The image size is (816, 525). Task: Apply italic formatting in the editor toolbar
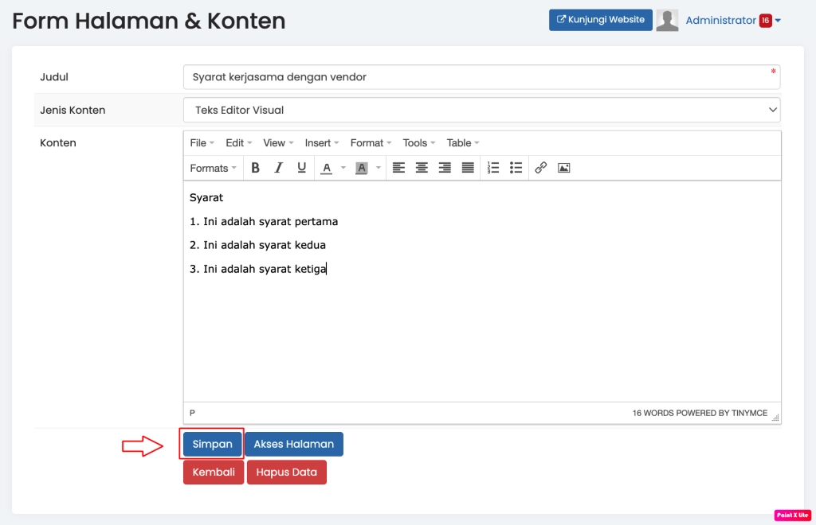(x=279, y=168)
